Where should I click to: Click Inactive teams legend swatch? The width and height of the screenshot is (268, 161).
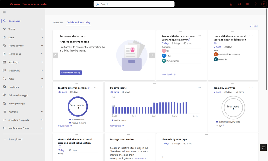(x=112, y=120)
